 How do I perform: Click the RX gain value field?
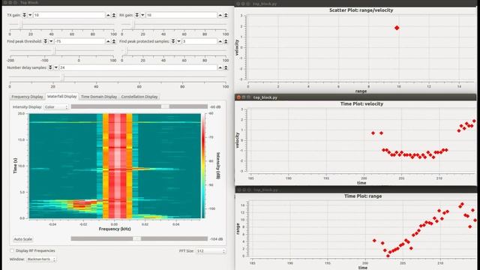[181, 15]
